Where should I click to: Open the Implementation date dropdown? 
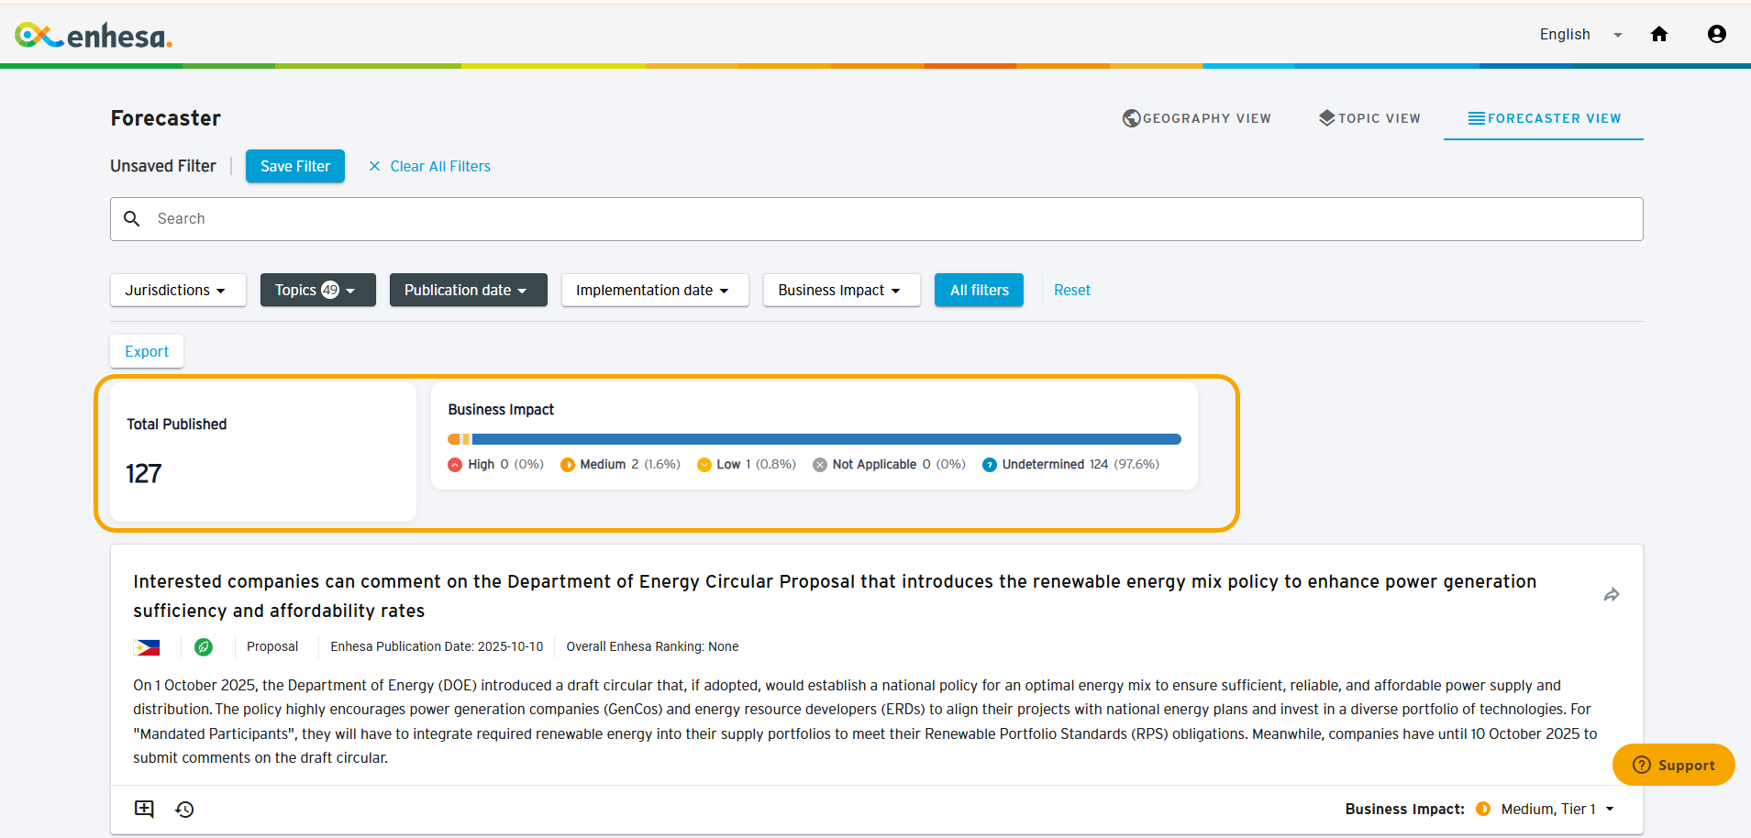[x=655, y=290]
